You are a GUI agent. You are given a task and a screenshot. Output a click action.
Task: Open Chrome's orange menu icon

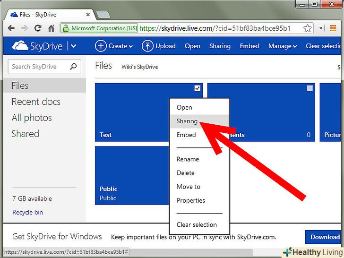333,28
